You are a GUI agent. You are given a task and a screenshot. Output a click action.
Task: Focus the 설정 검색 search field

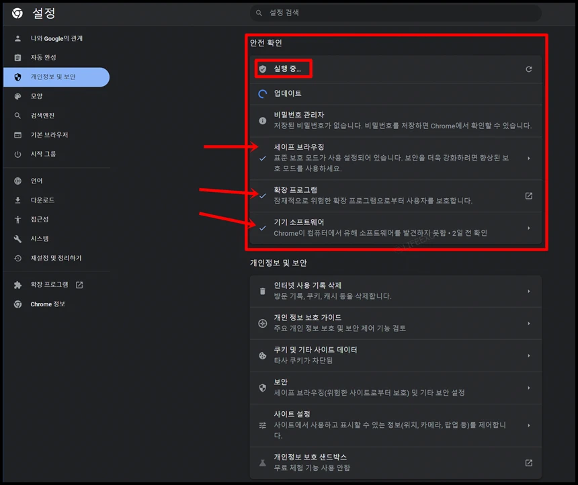point(396,13)
